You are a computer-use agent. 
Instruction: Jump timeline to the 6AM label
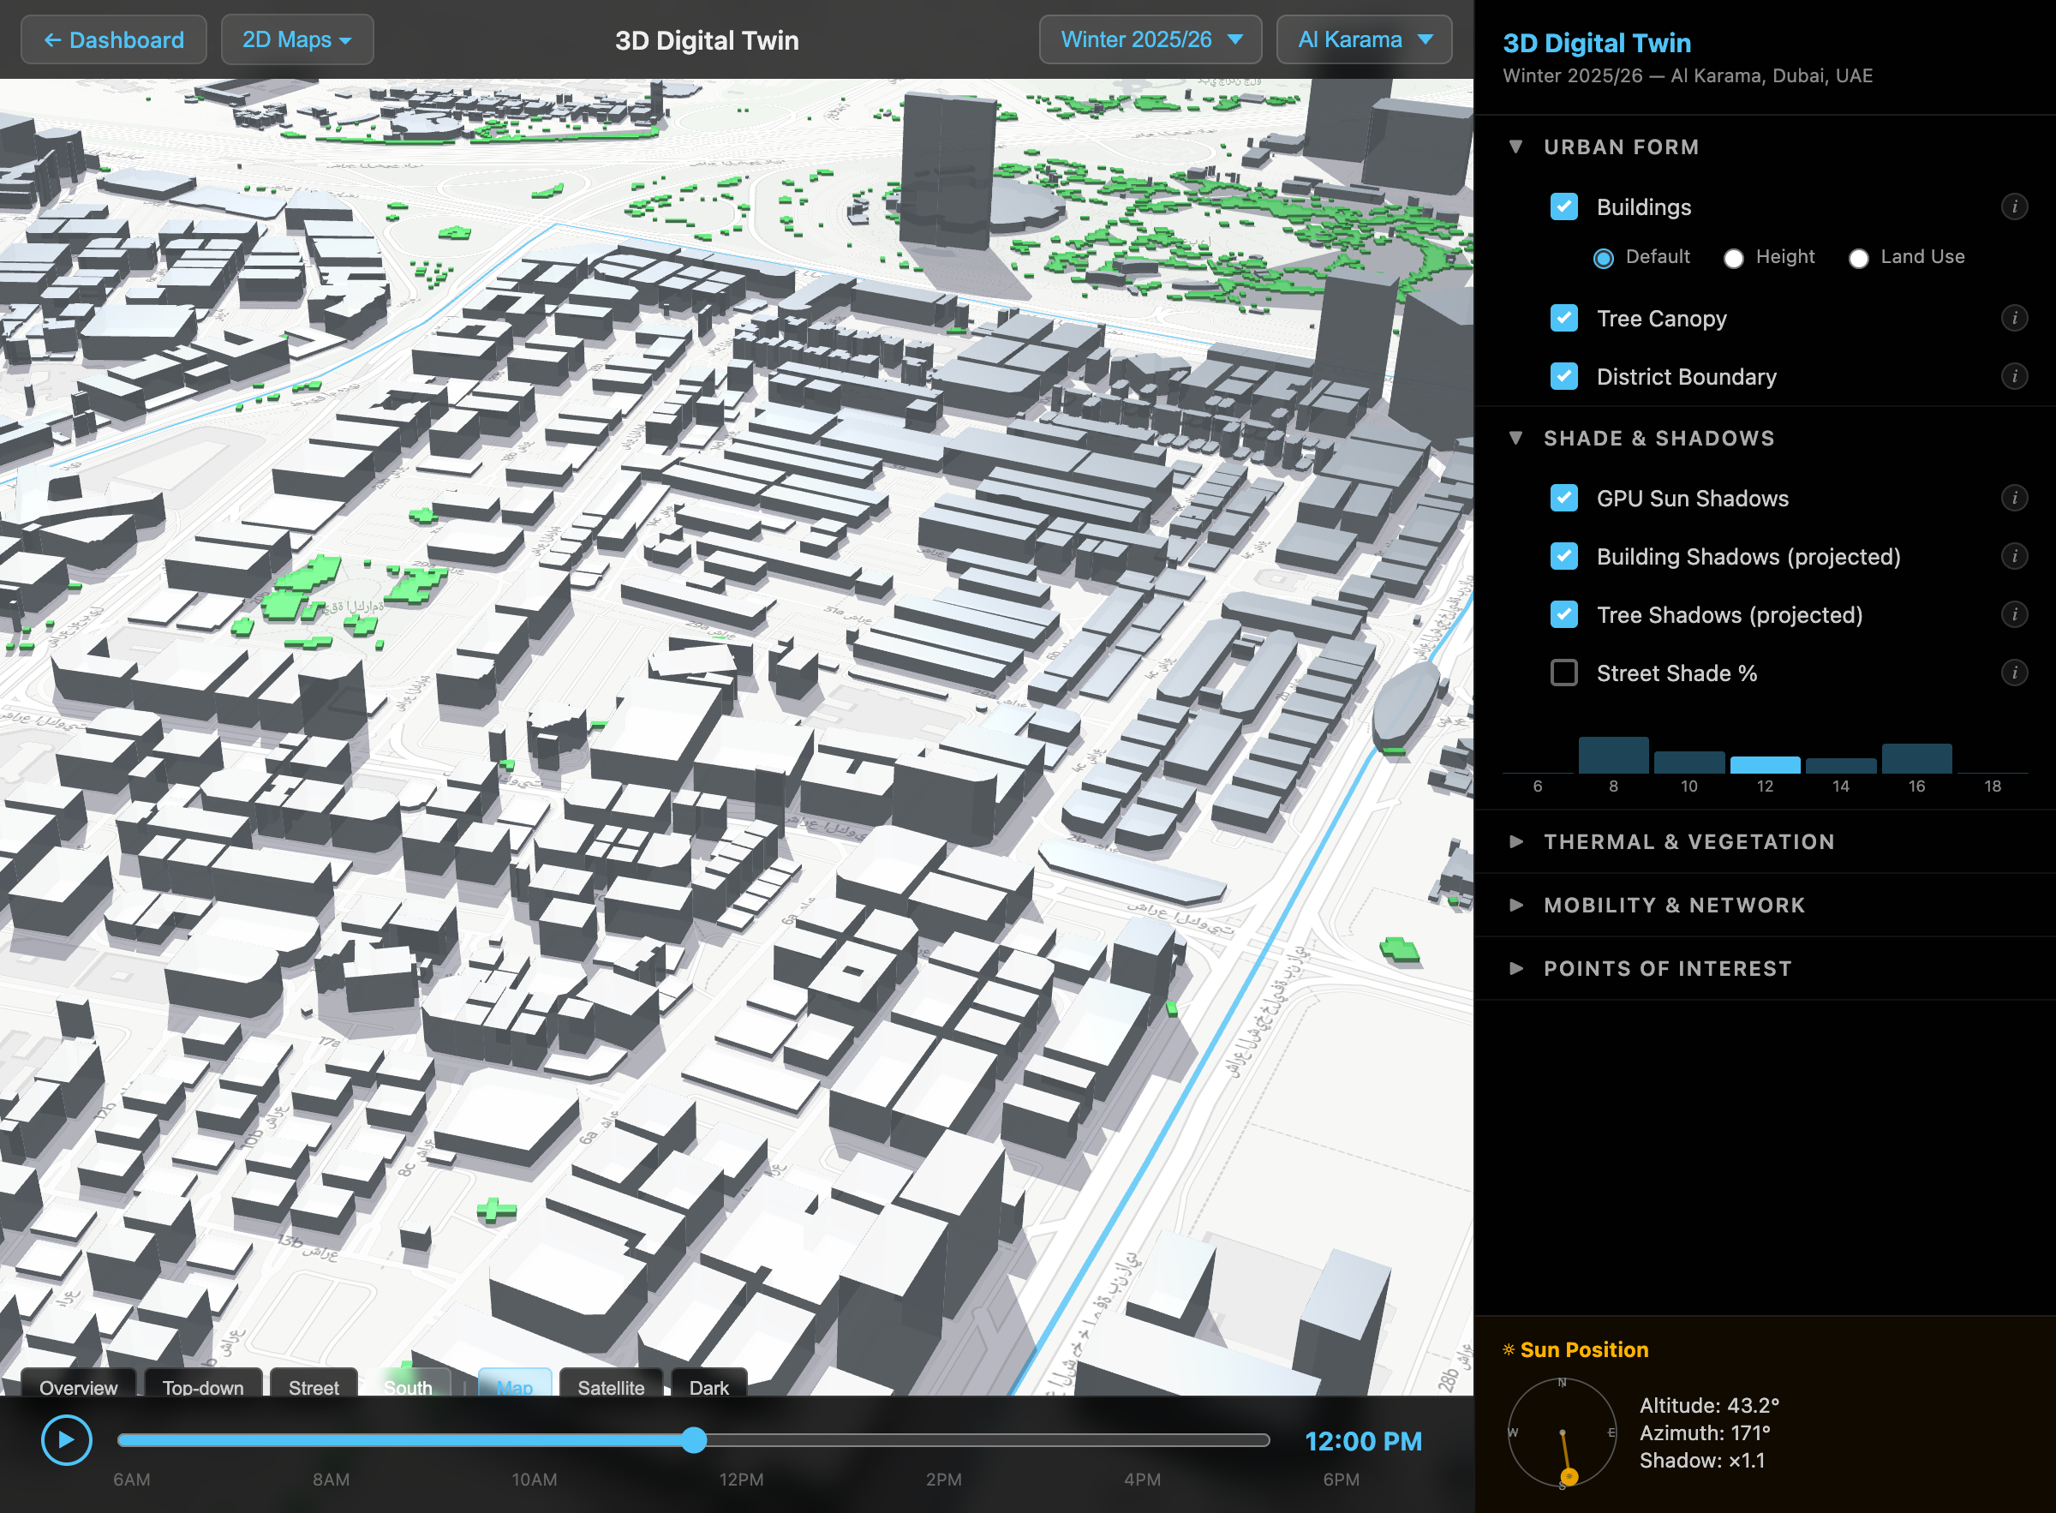tap(132, 1480)
